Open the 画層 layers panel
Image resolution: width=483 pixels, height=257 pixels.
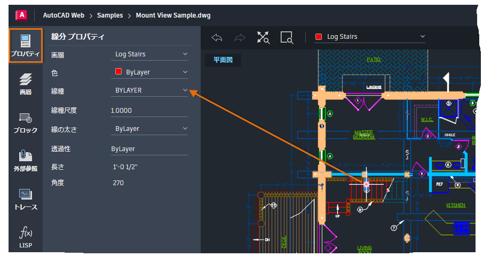point(26,84)
